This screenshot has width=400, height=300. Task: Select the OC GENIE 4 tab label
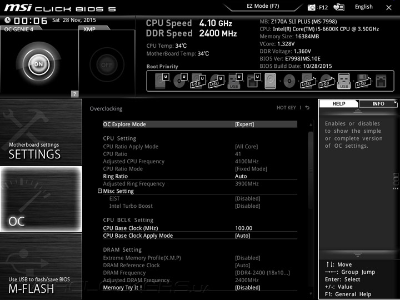coord(19,29)
